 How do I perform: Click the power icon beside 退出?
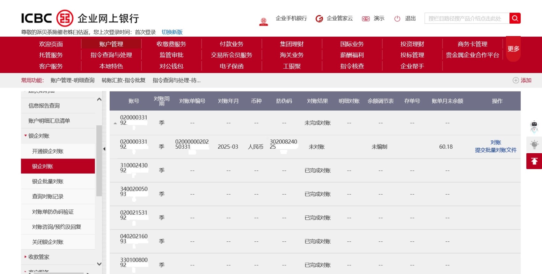[x=397, y=19]
